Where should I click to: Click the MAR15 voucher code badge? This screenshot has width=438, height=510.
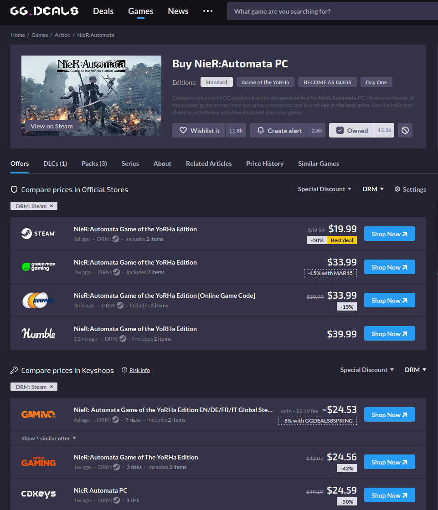tap(330, 273)
